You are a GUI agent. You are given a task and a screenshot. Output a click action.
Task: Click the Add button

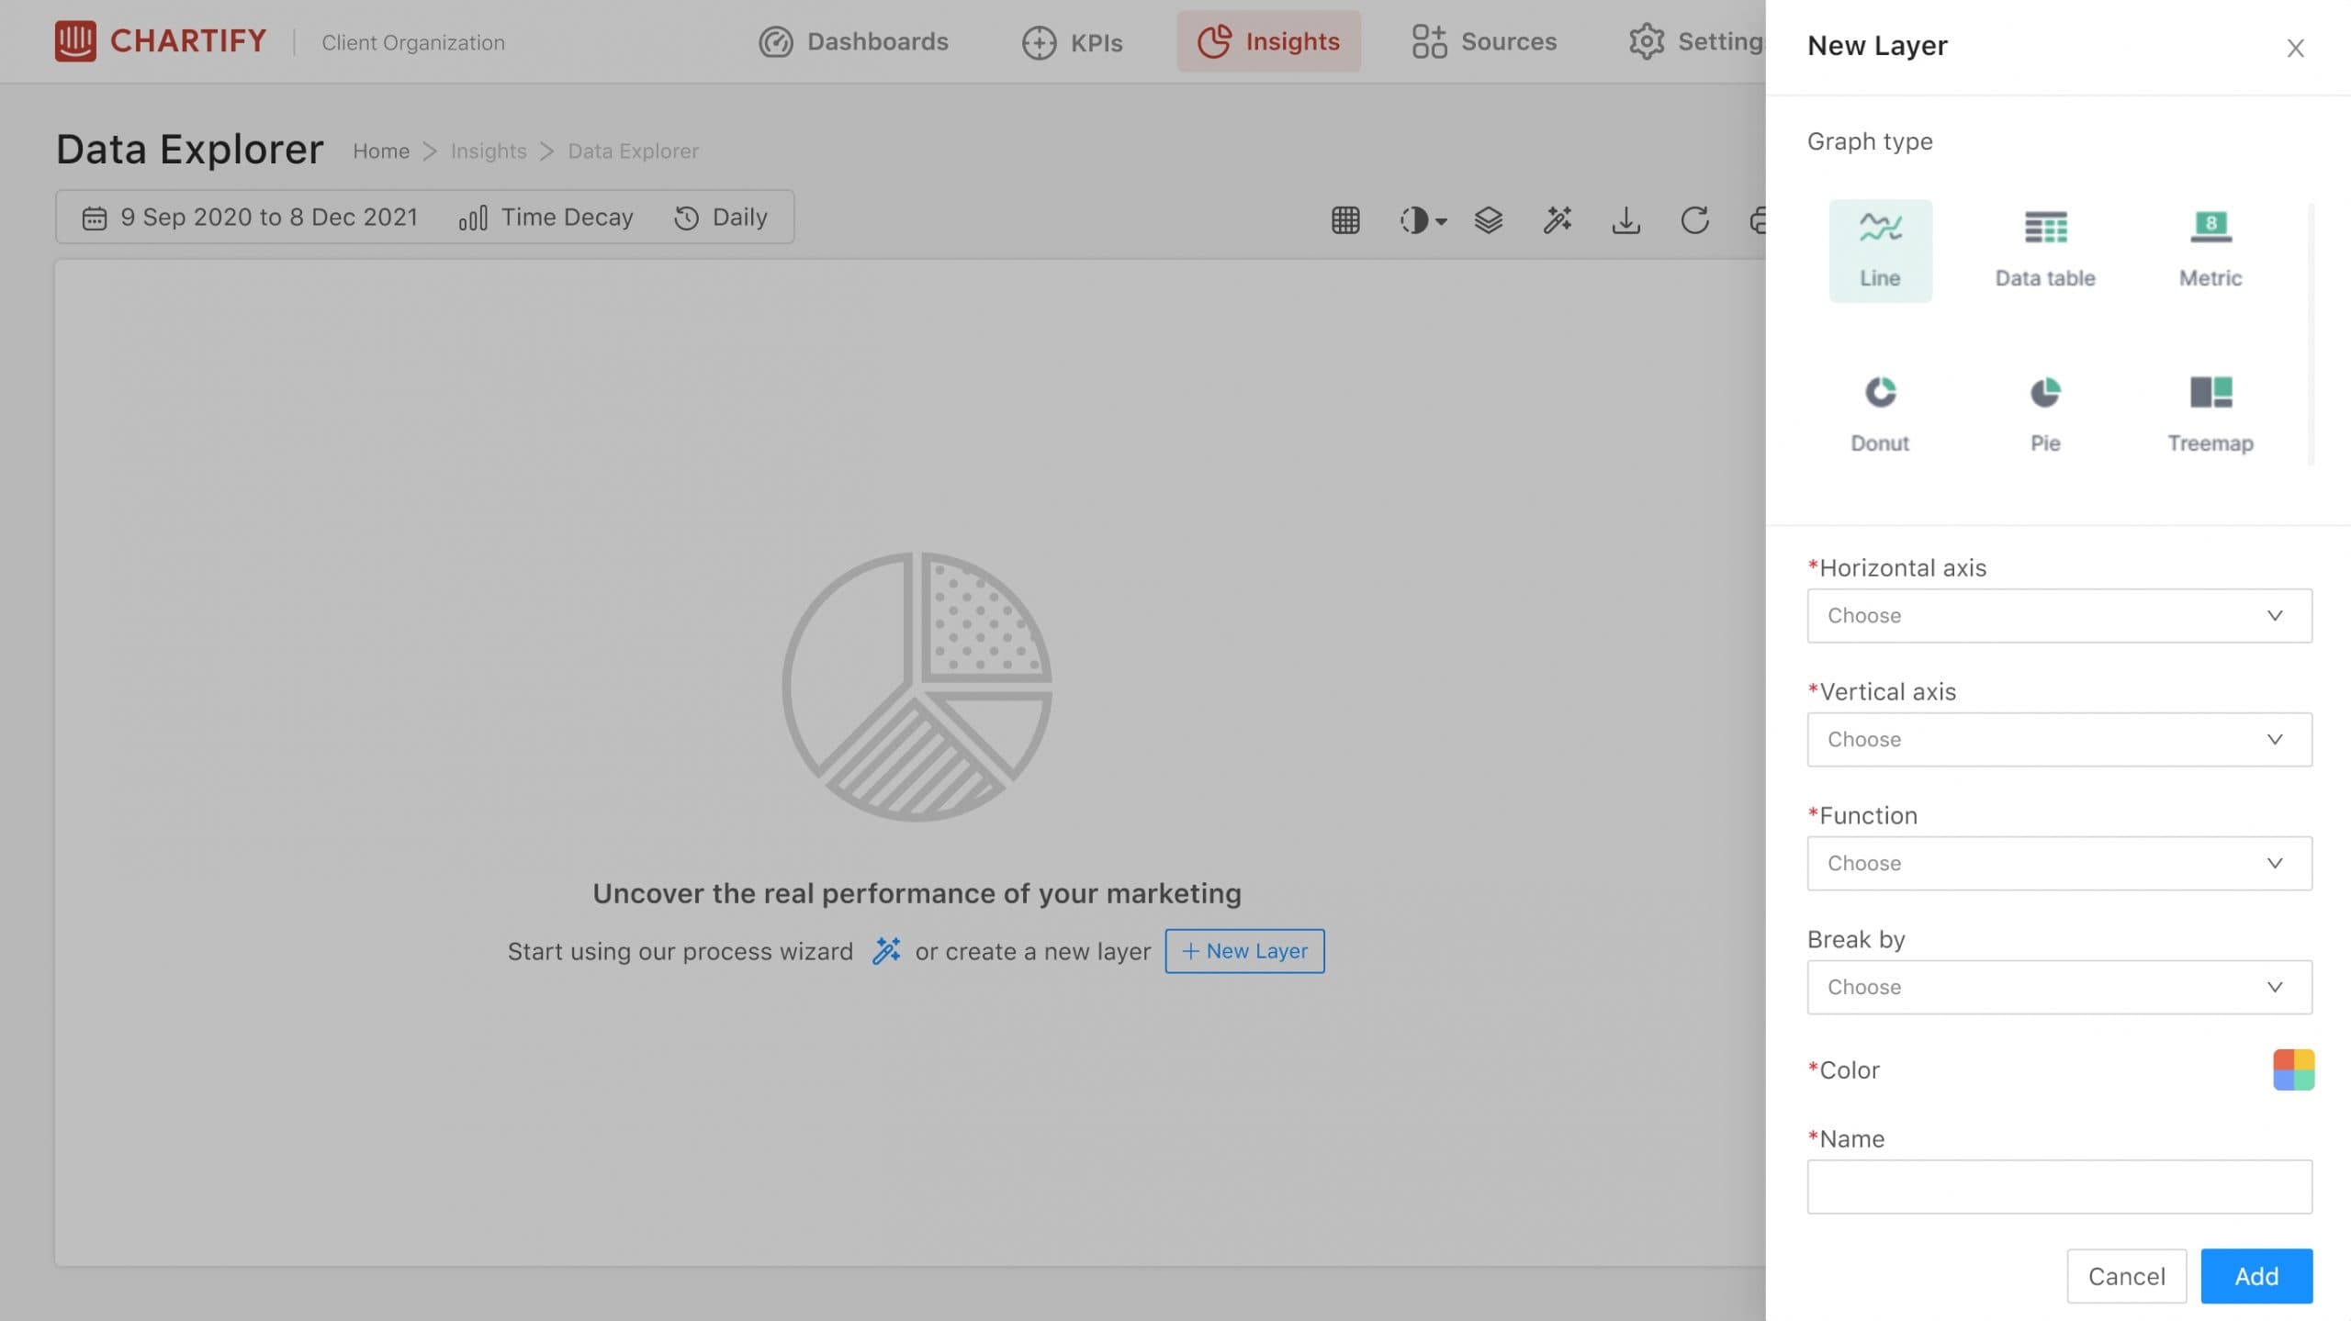click(x=2256, y=1276)
